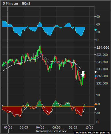The height and width of the screenshot is (134, 111).
Task: Click the cyan diamond marker on top indicator axis
Action: [x=96, y=30]
